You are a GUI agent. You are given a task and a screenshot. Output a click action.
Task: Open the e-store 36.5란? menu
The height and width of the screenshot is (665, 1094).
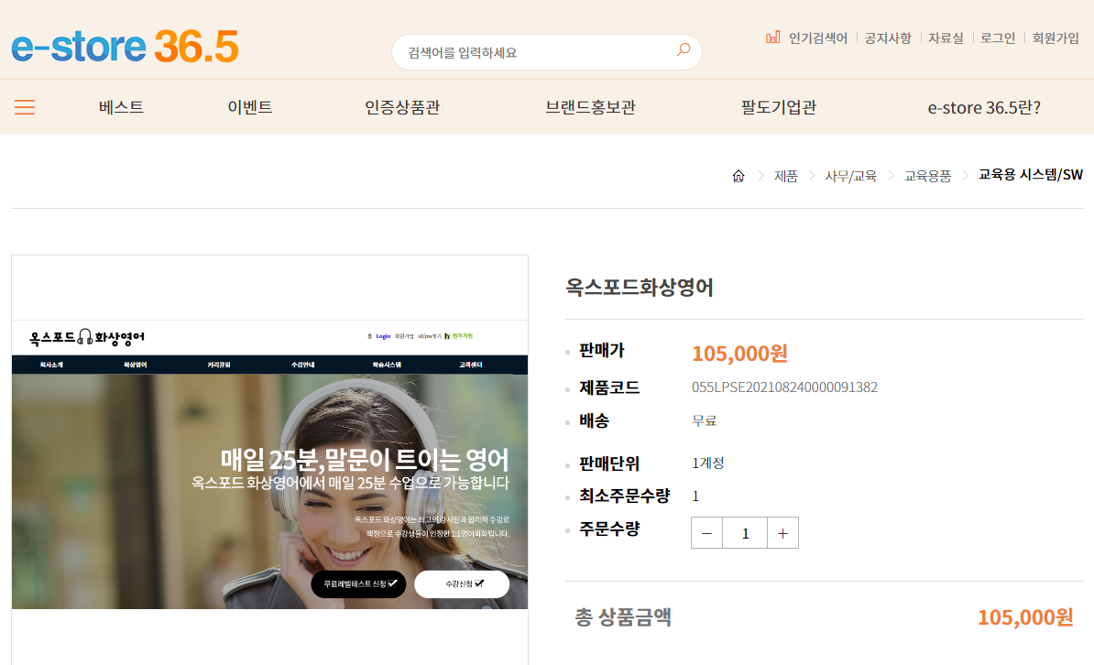[x=984, y=107]
